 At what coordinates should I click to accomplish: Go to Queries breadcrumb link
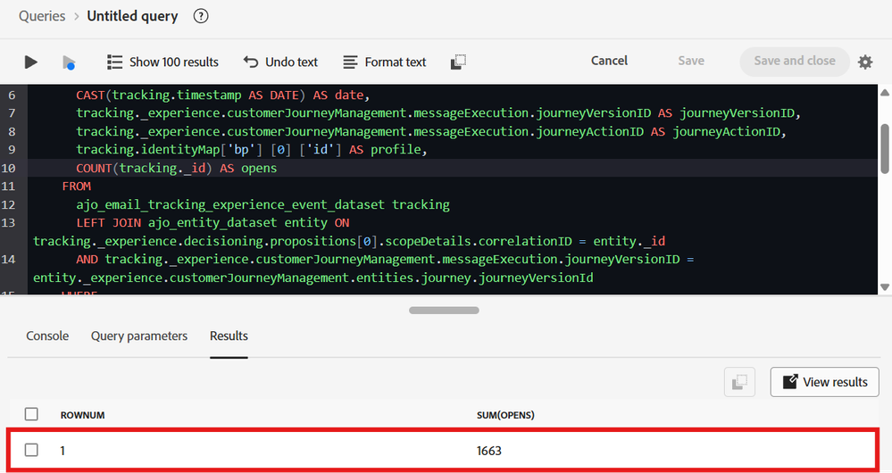[42, 16]
